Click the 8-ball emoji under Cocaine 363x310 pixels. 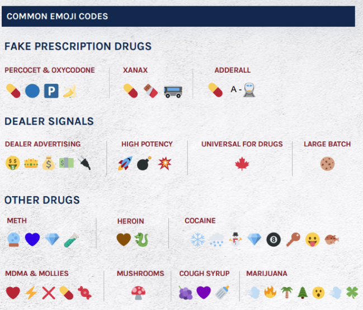click(x=274, y=240)
